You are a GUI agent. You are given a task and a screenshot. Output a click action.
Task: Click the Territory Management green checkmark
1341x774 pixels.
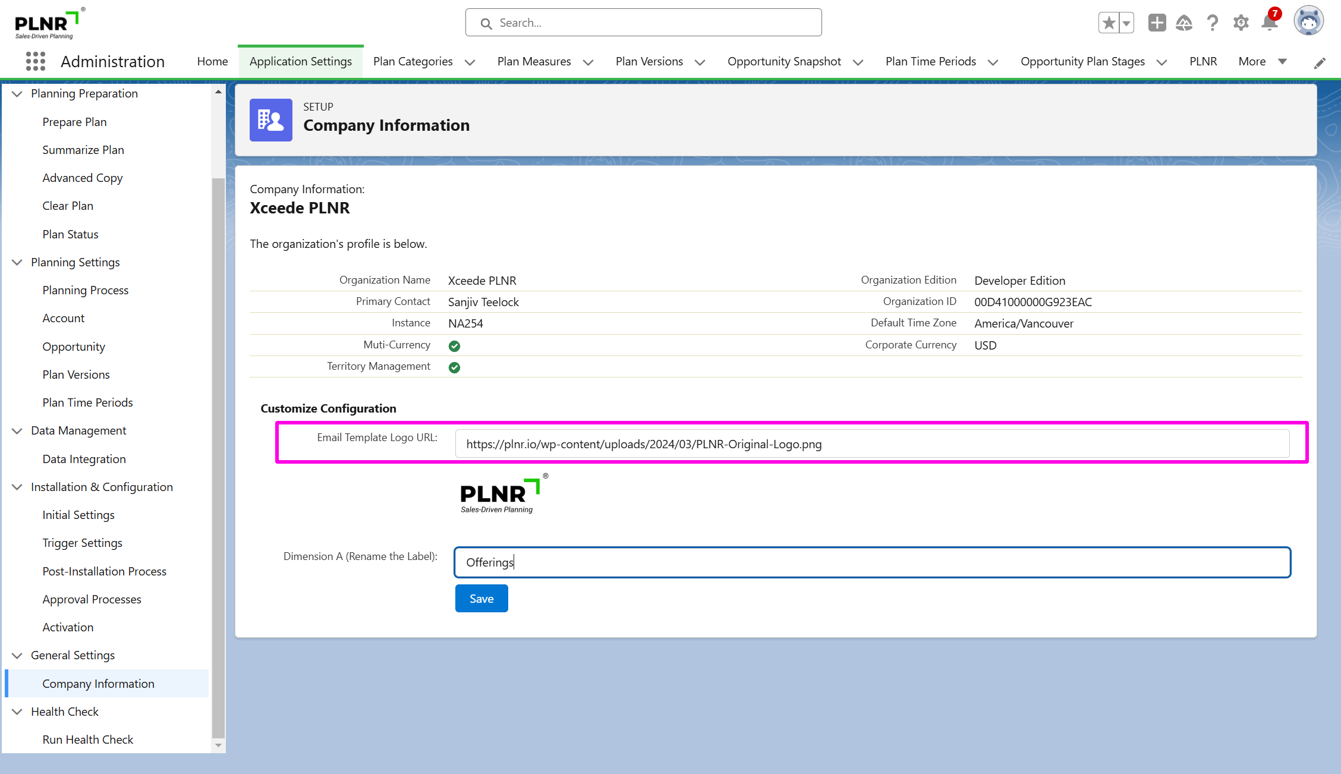[455, 367]
